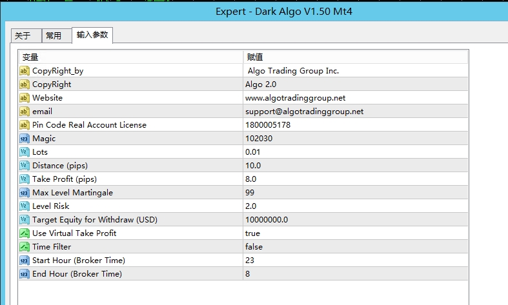Screen dimensions: 508x305
Task: Edit the End Hour value 8
Action: (x=356, y=274)
